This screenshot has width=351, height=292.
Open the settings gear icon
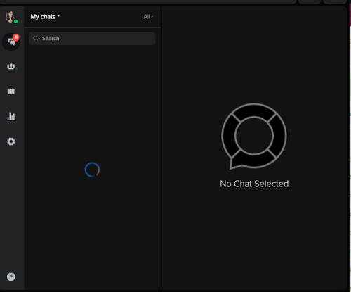coord(11,141)
